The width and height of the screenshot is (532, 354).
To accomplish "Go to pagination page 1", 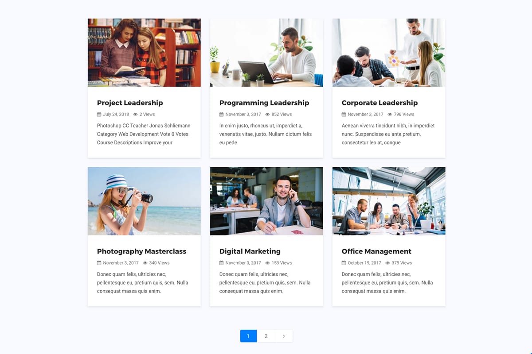I will [248, 336].
